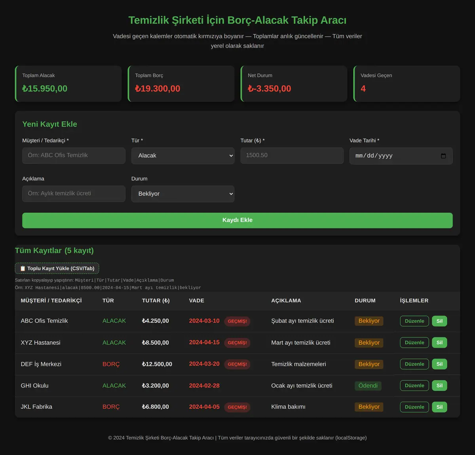Open Toplu Kayıt Yükle (CSV/Tab)
This screenshot has height=455, width=475.
[57, 268]
